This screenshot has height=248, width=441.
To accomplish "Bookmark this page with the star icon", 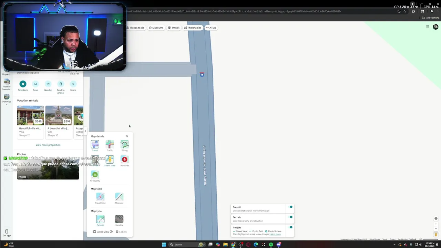I will 404,11.
